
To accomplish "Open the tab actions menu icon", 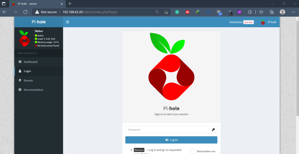I will (4, 4).
